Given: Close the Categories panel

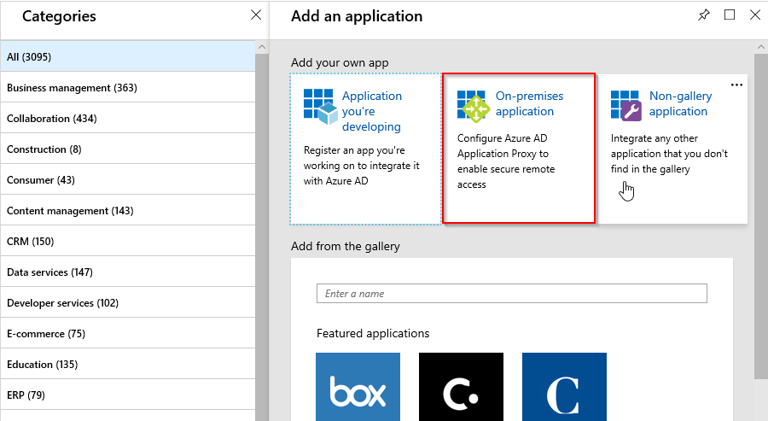Looking at the screenshot, I should 255,15.
